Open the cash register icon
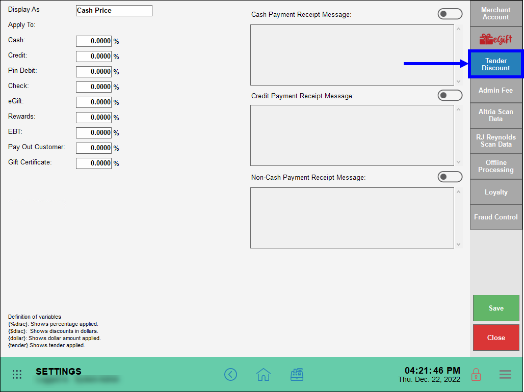The height and width of the screenshot is (392, 524). click(x=297, y=374)
